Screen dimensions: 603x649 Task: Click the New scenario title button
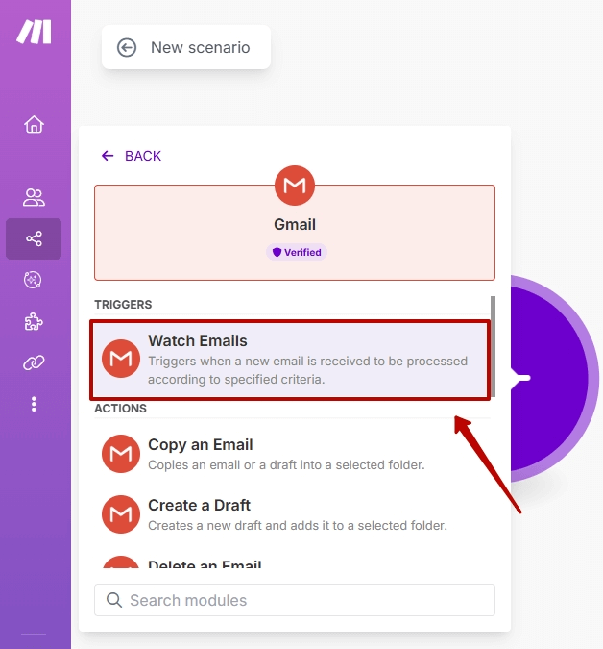point(186,47)
